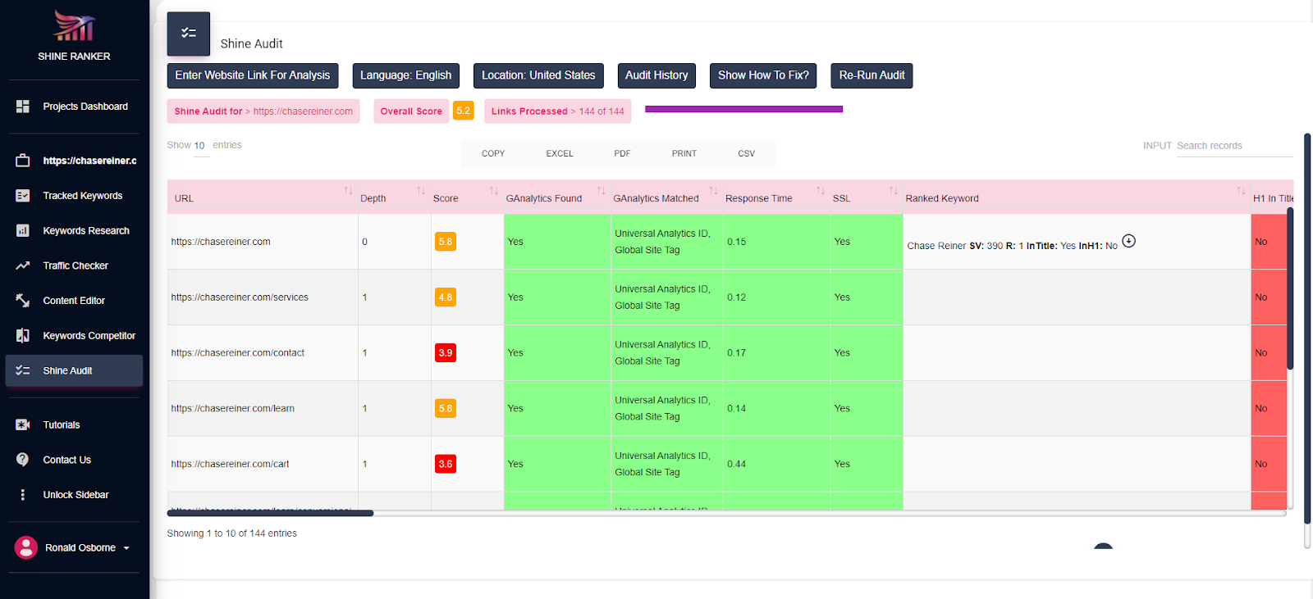Open the Projects Dashboard grid icon
Viewport: 1313px width, 599px height.
pyautogui.click(x=23, y=107)
